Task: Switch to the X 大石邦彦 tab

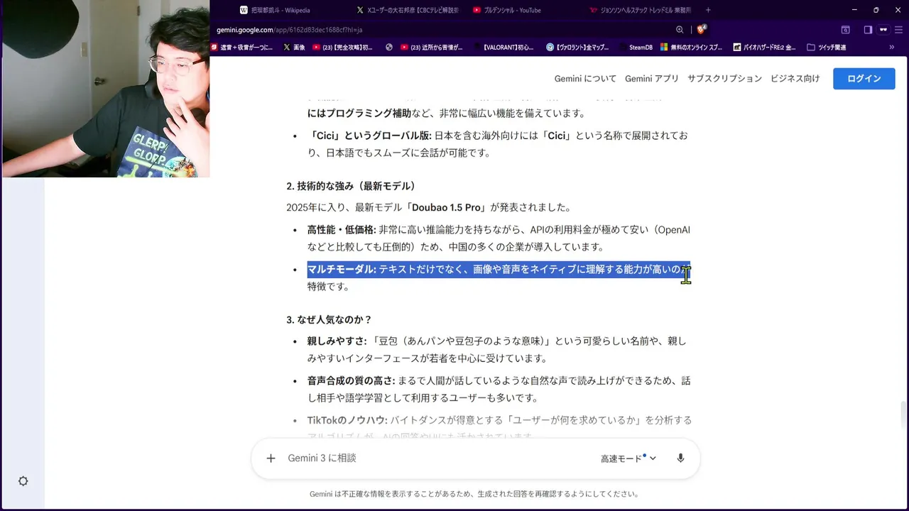Action: pyautogui.click(x=408, y=10)
